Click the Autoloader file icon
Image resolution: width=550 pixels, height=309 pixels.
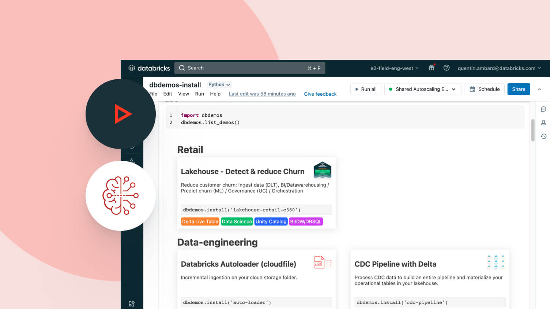click(x=323, y=263)
